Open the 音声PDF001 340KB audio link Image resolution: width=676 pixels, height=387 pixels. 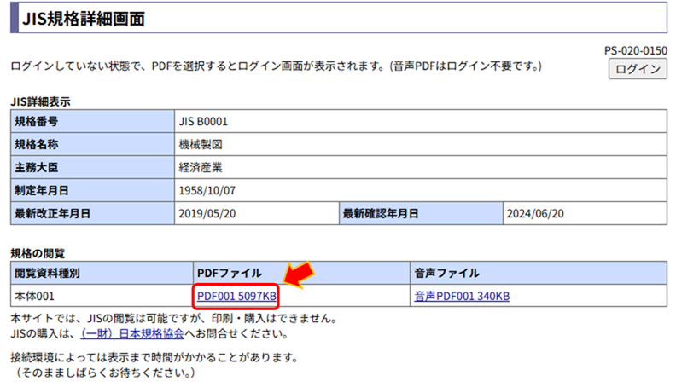click(462, 297)
